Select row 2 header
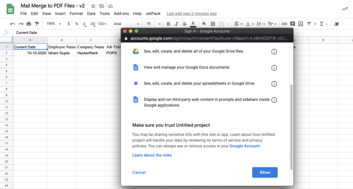Viewport: 353px width, 189px height. tap(6, 53)
